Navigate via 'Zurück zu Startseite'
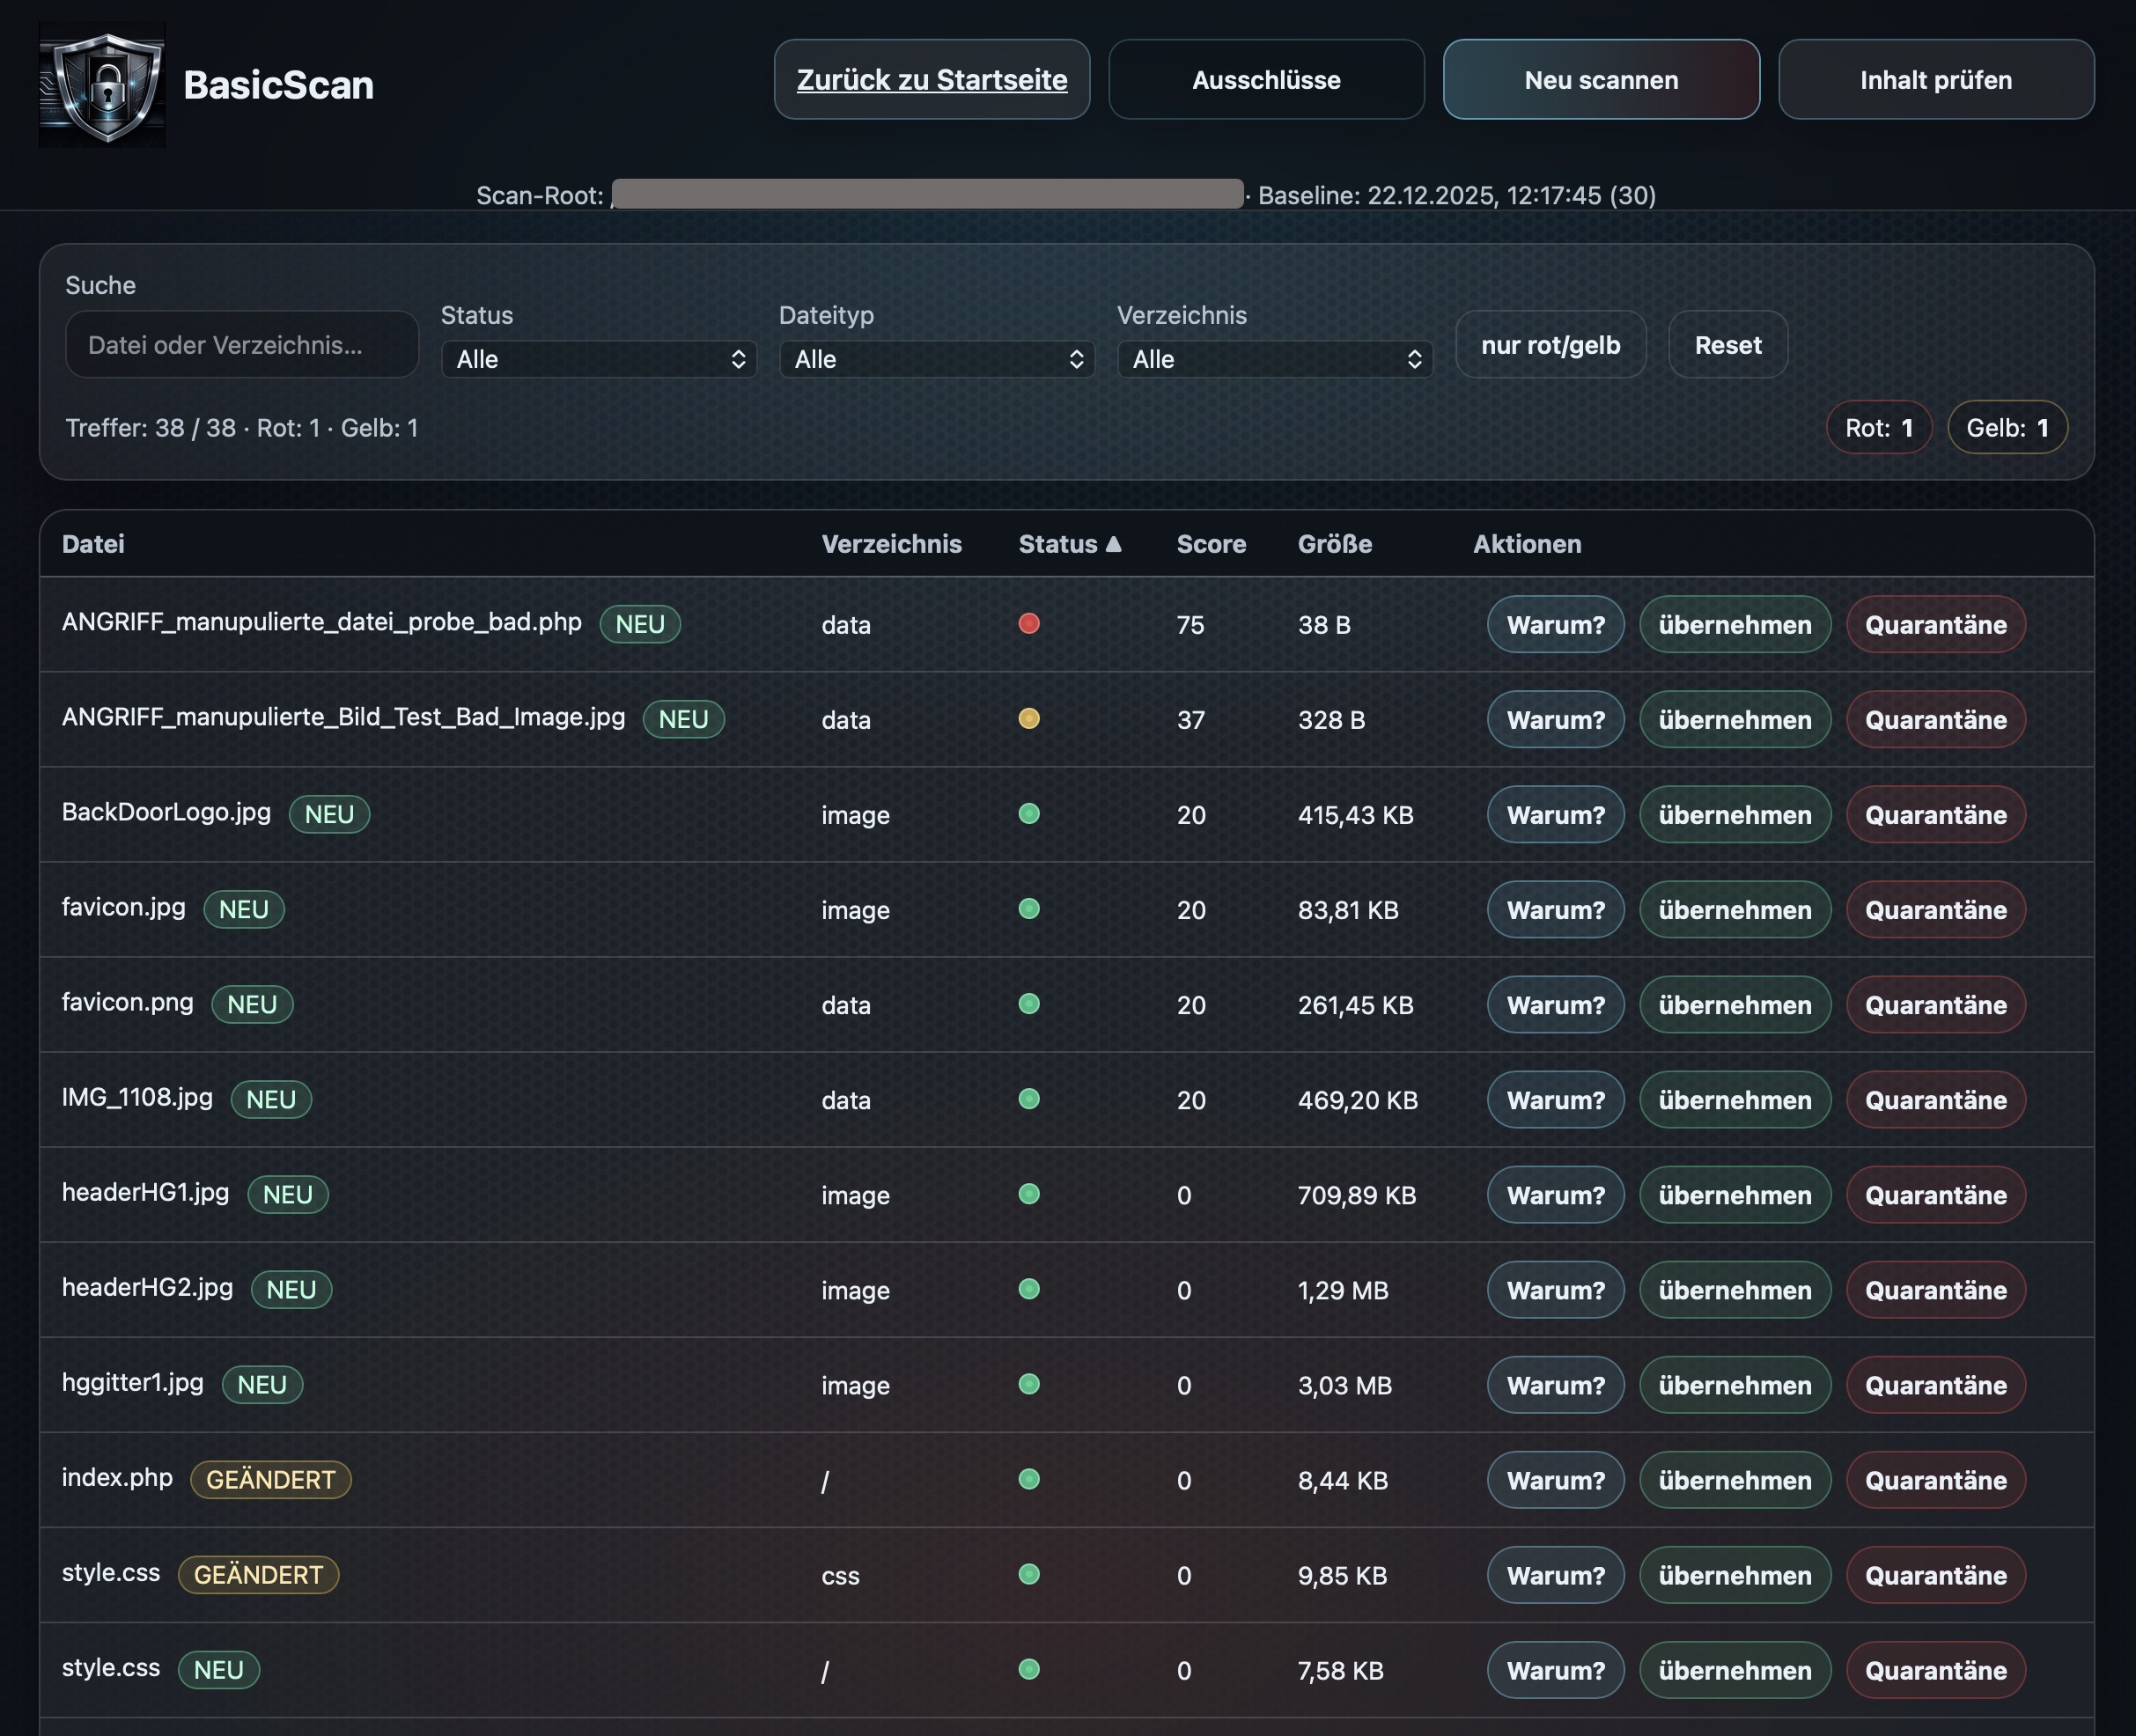Image resolution: width=2136 pixels, height=1736 pixels. tap(931, 79)
